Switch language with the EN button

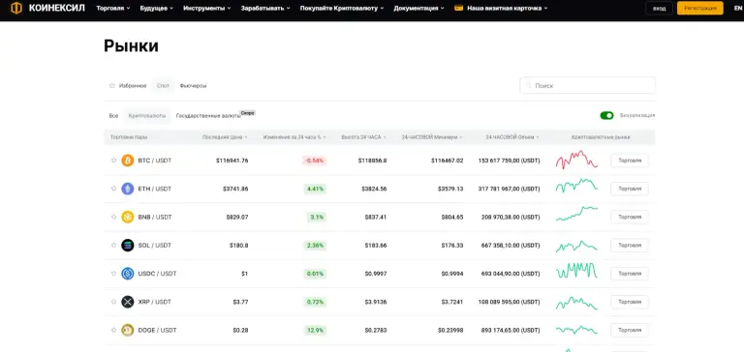point(737,9)
